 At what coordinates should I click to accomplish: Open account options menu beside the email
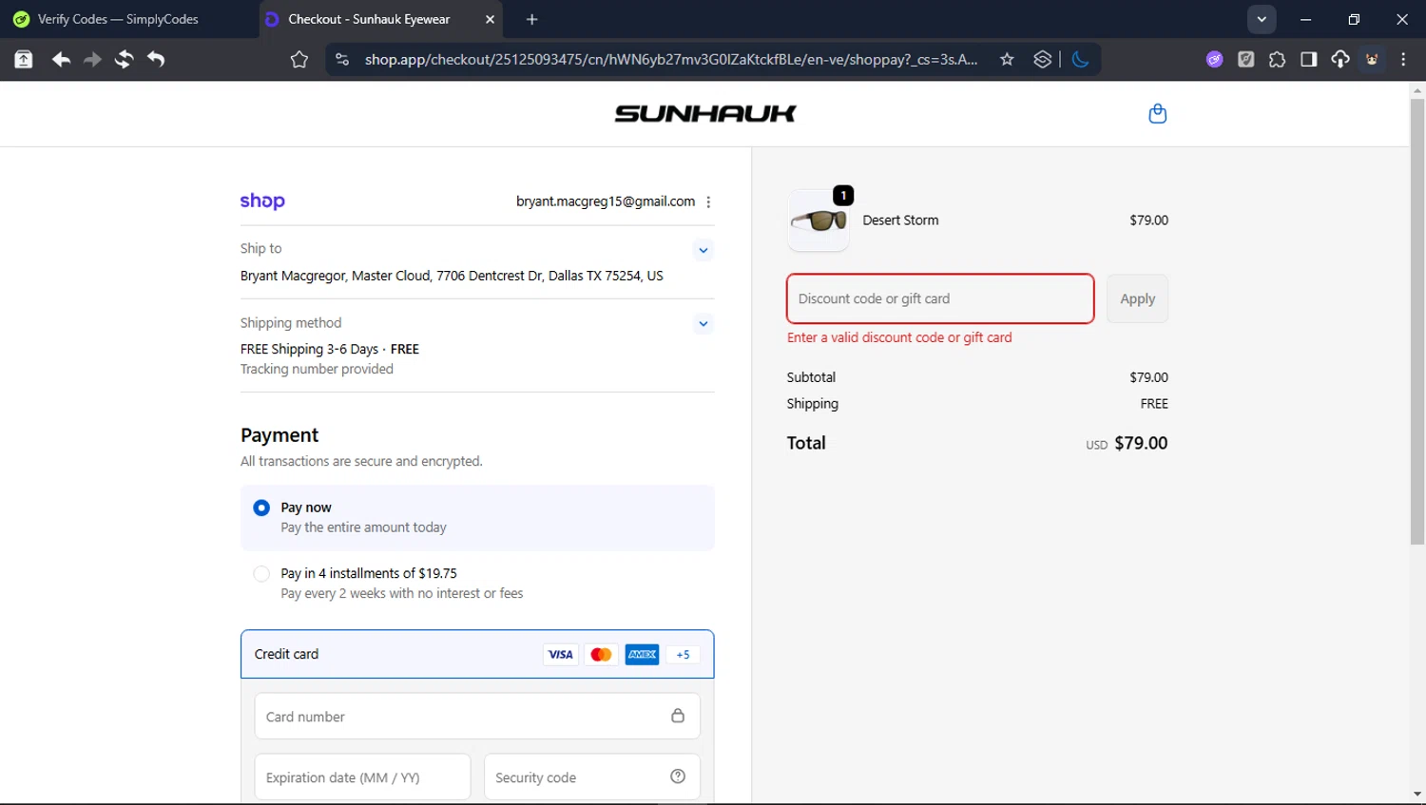pyautogui.click(x=708, y=201)
